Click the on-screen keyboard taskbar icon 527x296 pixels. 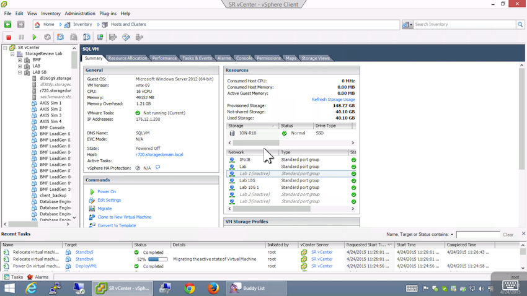point(412,289)
